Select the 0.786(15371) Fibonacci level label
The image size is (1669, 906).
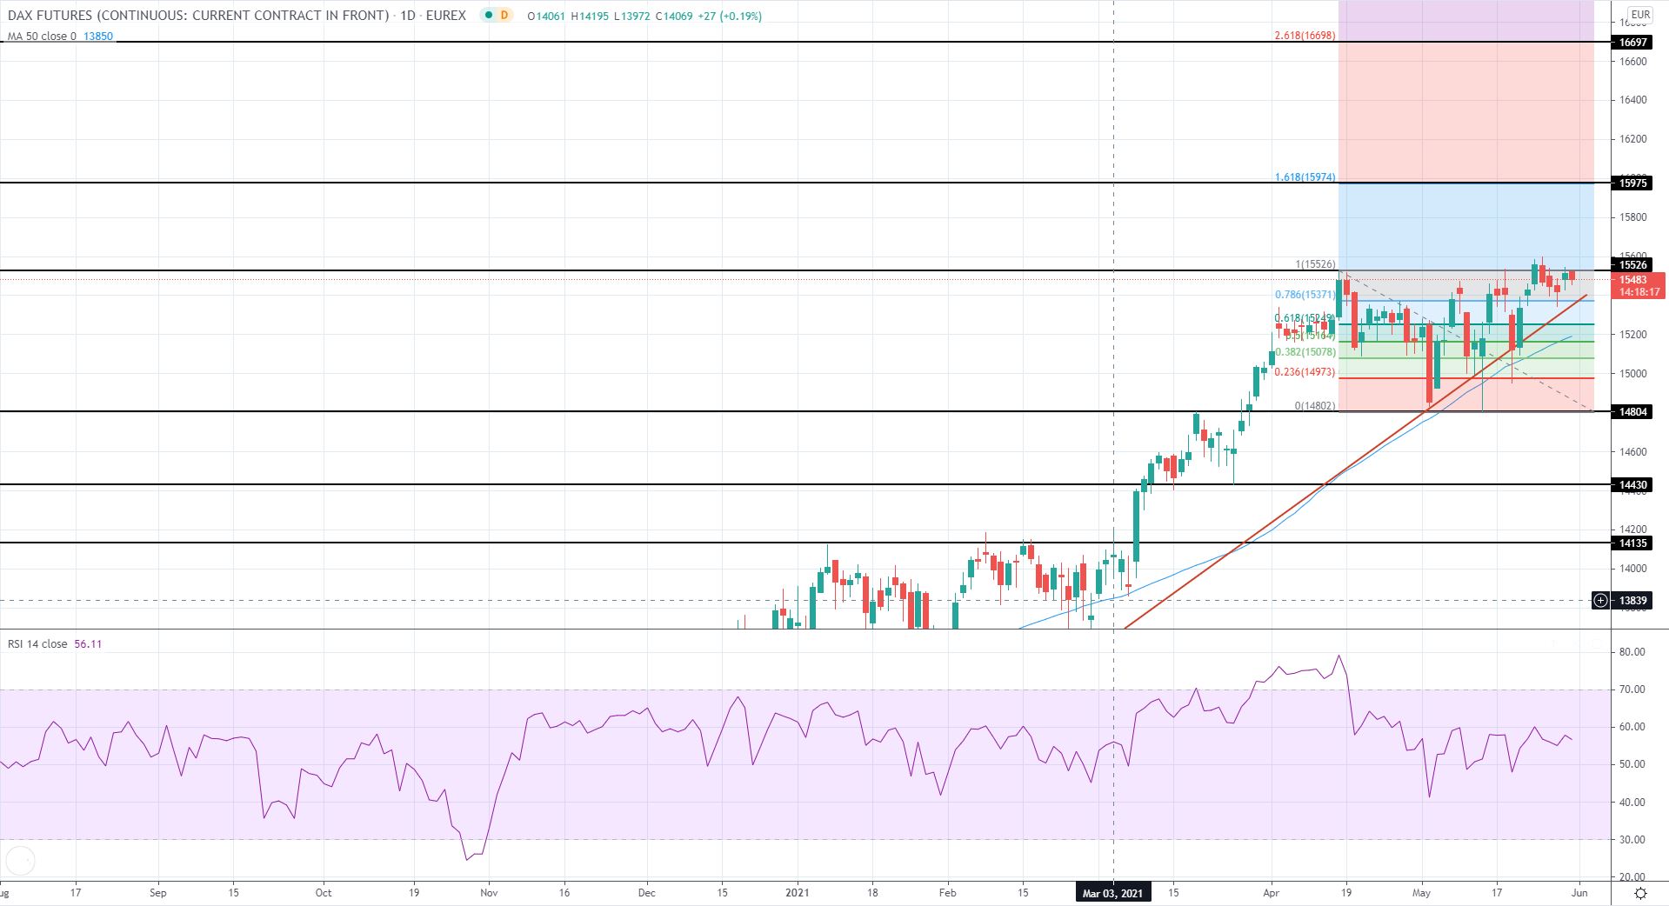coord(1305,296)
